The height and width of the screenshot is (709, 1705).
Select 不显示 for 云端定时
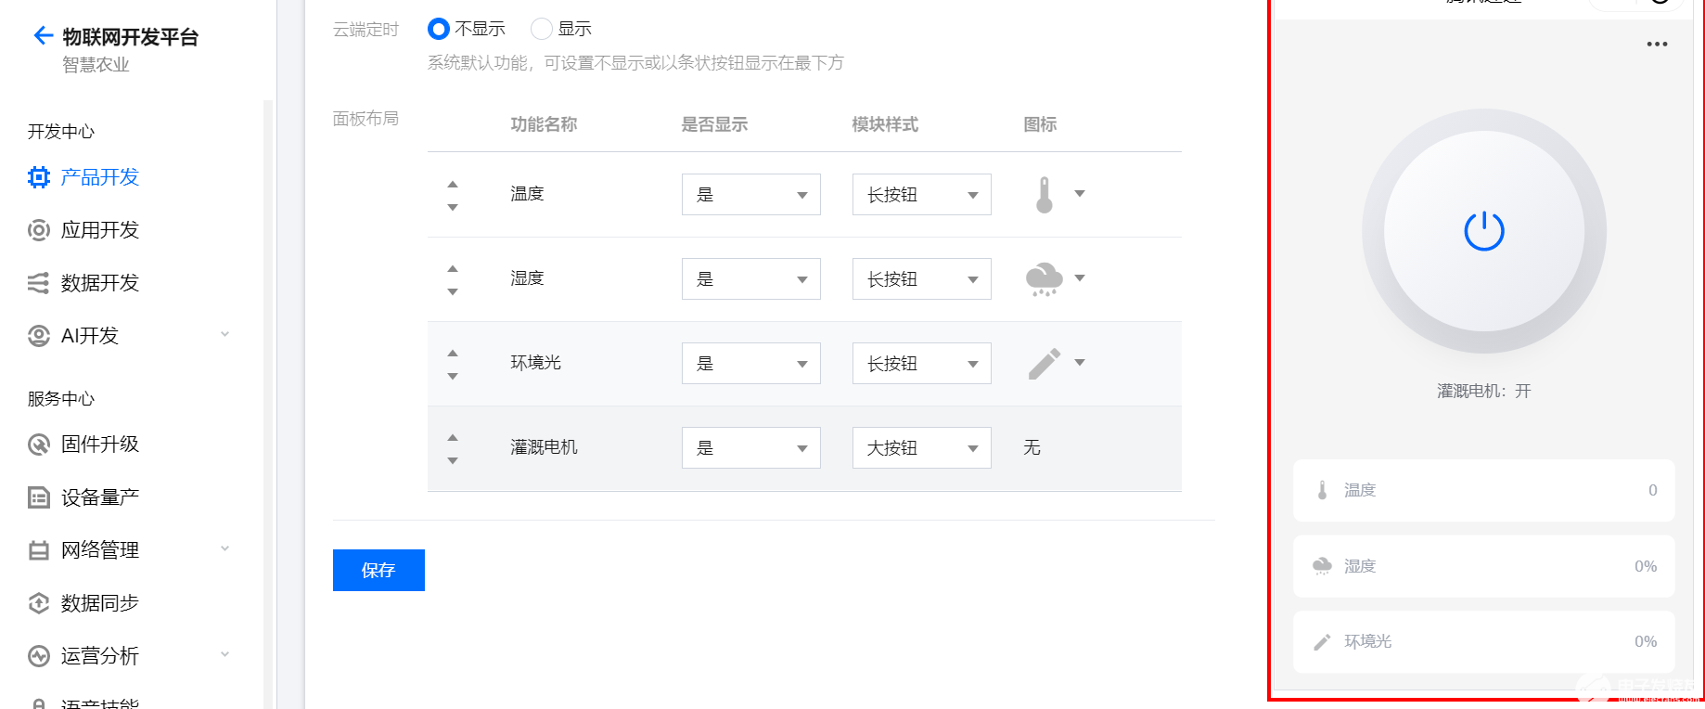pos(439,29)
